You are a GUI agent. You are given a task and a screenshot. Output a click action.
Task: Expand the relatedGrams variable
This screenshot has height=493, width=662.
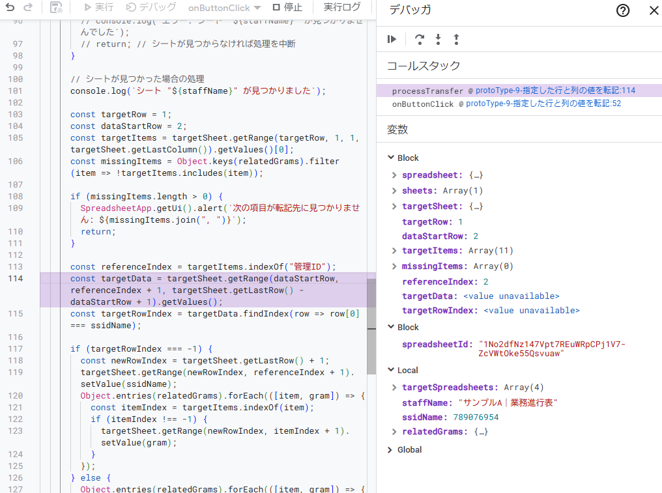click(394, 432)
